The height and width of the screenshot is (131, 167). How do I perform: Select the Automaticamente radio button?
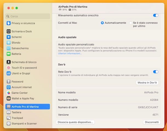click(102, 23)
